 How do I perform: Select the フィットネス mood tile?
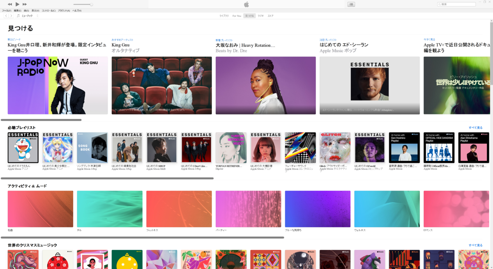pos(179,209)
